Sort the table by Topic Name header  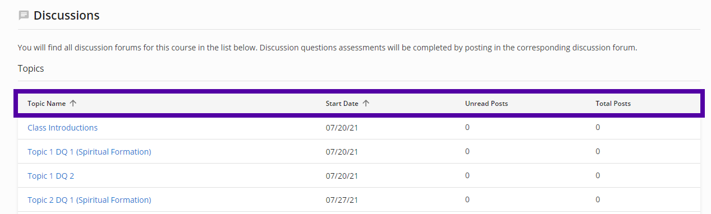coord(47,104)
